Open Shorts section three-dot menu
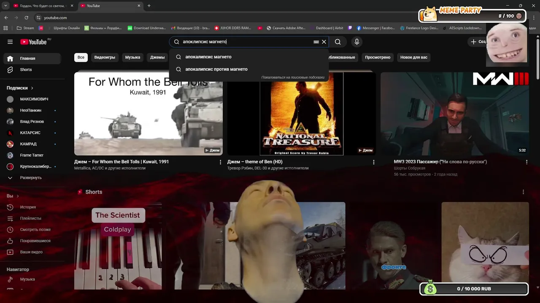This screenshot has width=540, height=303. (x=524, y=192)
